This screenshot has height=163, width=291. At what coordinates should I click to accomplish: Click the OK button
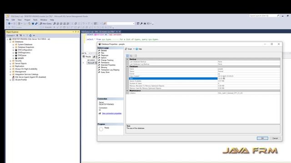(x=262, y=138)
